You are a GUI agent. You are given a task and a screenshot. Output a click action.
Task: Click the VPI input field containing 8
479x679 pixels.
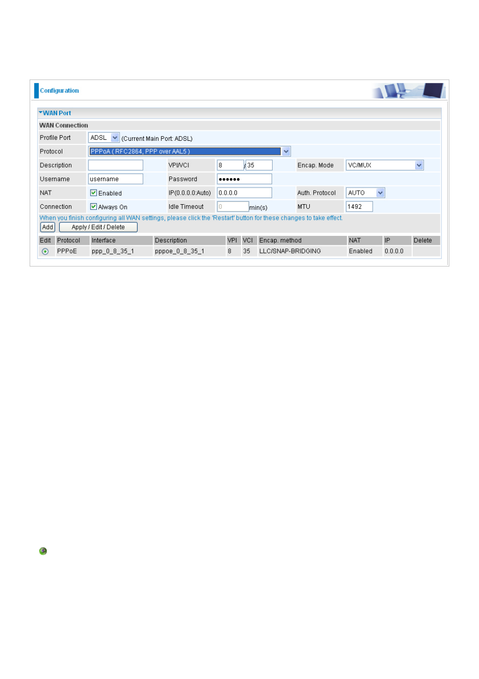(x=230, y=165)
